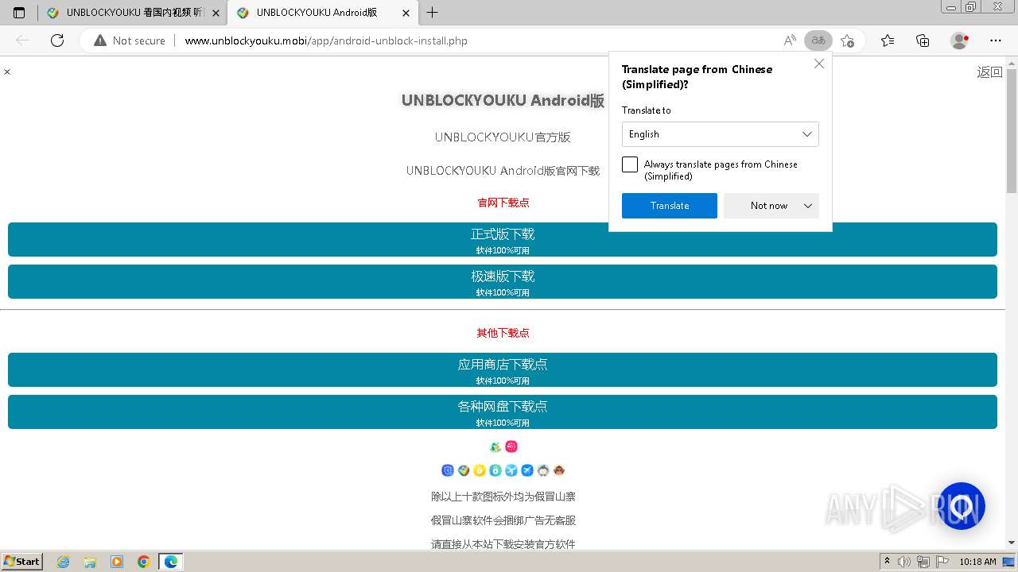Open the Favorites list

point(888,41)
